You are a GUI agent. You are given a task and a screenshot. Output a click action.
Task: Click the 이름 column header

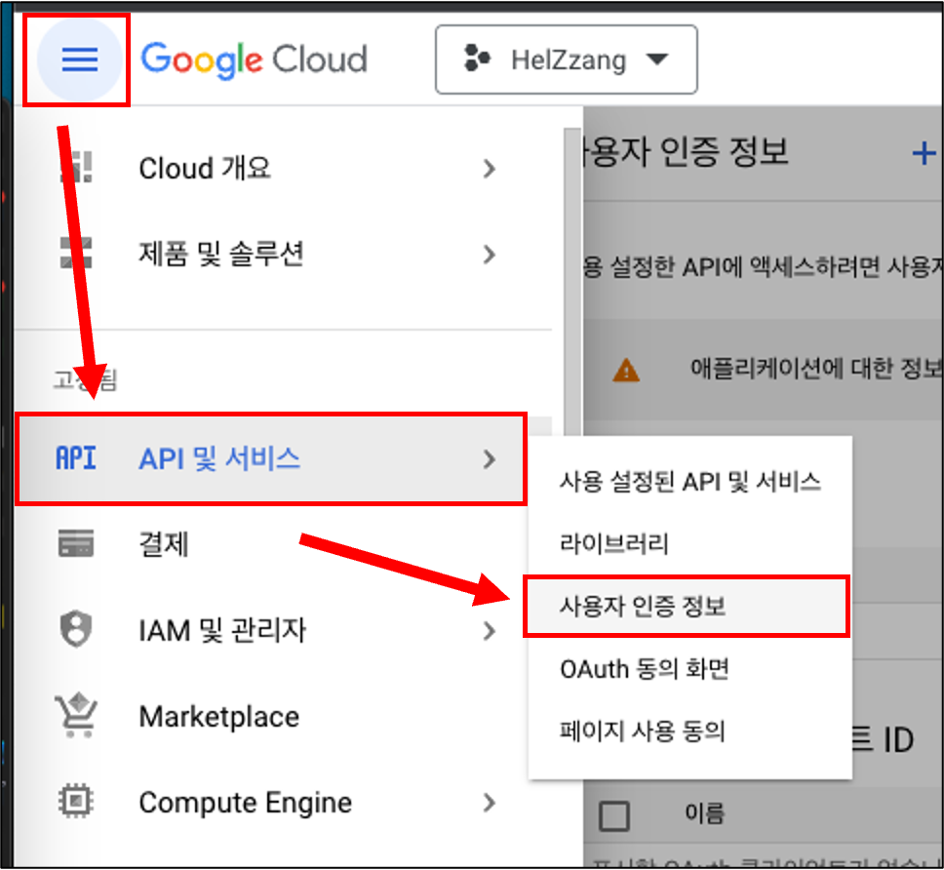pos(704,814)
